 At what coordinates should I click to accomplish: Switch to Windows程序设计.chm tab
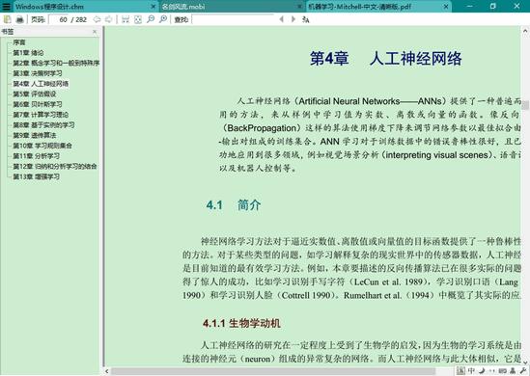coord(49,7)
